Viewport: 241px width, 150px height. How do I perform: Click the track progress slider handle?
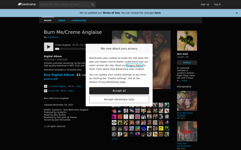57,49
